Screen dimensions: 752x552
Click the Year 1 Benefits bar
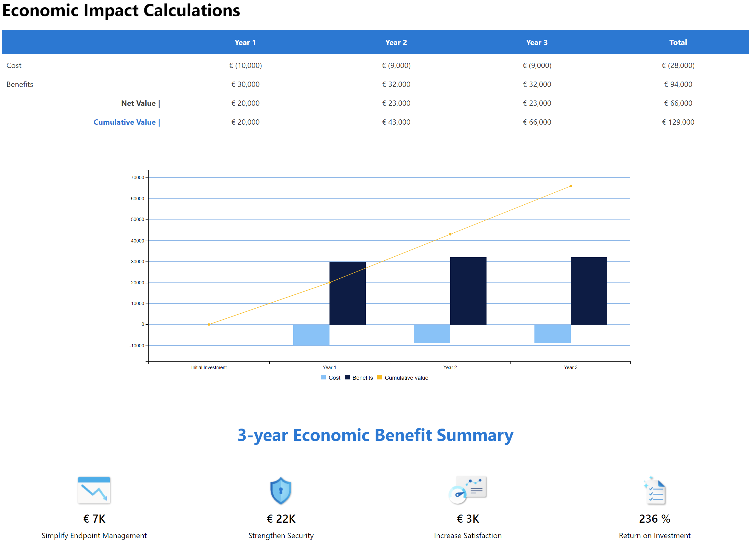(x=347, y=293)
